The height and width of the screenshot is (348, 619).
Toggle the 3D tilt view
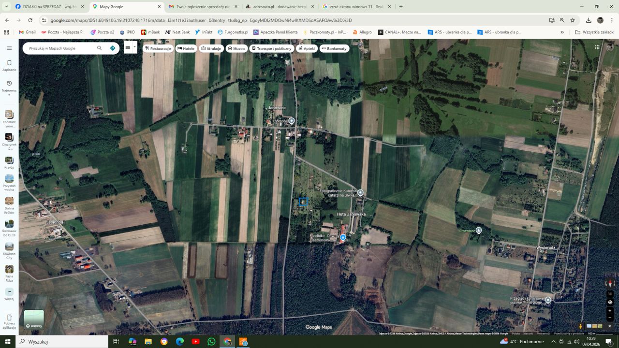point(610,294)
